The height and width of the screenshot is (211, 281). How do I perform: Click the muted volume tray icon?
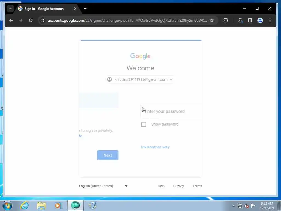pyautogui.click(x=247, y=206)
